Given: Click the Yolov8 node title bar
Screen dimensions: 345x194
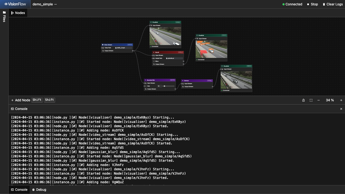Looking at the screenshot, I should (168, 52).
